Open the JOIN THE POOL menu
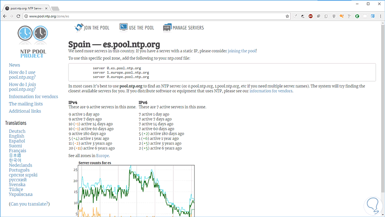This screenshot has width=385, height=217. click(92, 27)
